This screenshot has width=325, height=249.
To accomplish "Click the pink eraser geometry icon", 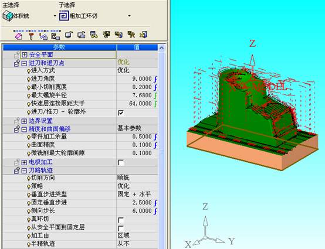I will click(x=19, y=36).
